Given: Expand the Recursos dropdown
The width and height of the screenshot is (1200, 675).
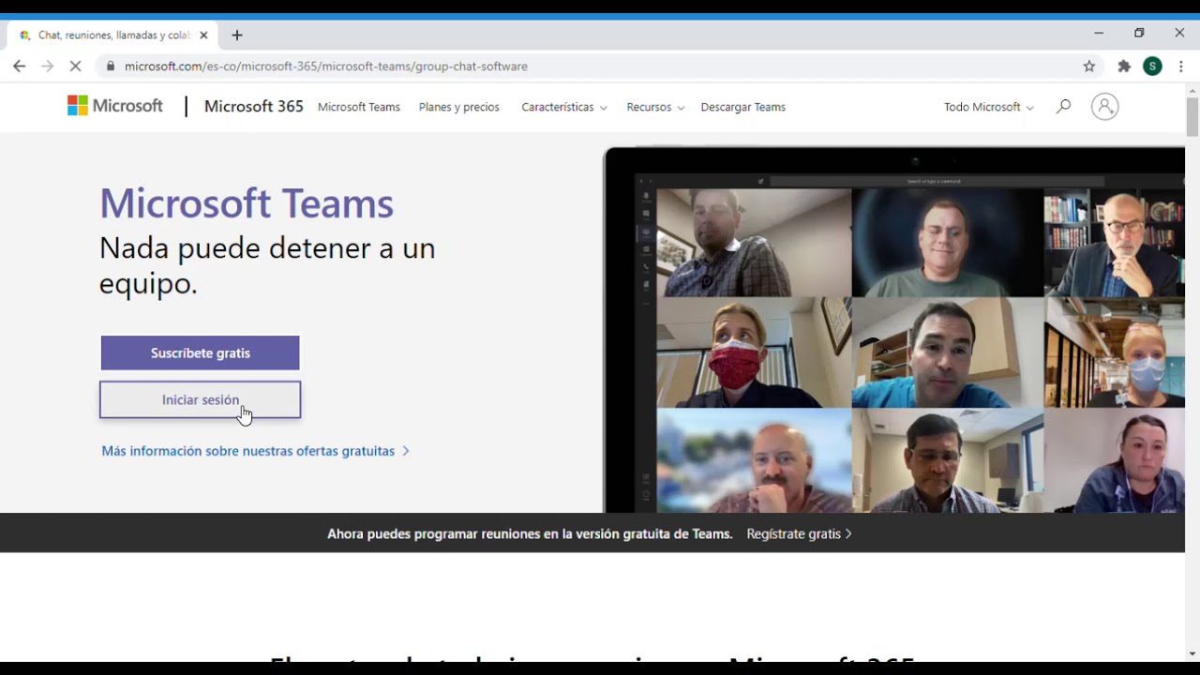Looking at the screenshot, I should (655, 107).
